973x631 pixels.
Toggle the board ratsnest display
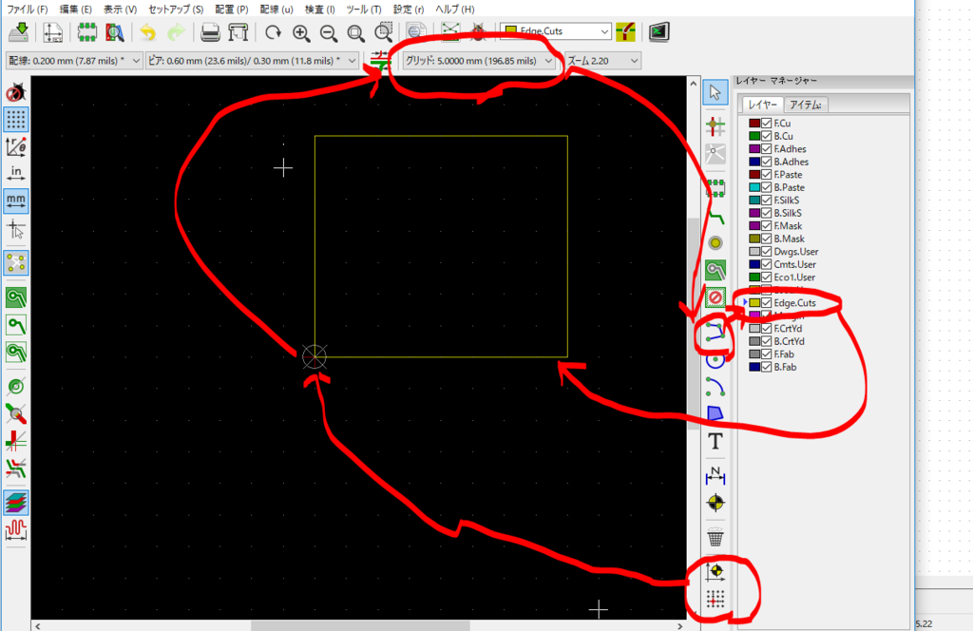(15, 262)
